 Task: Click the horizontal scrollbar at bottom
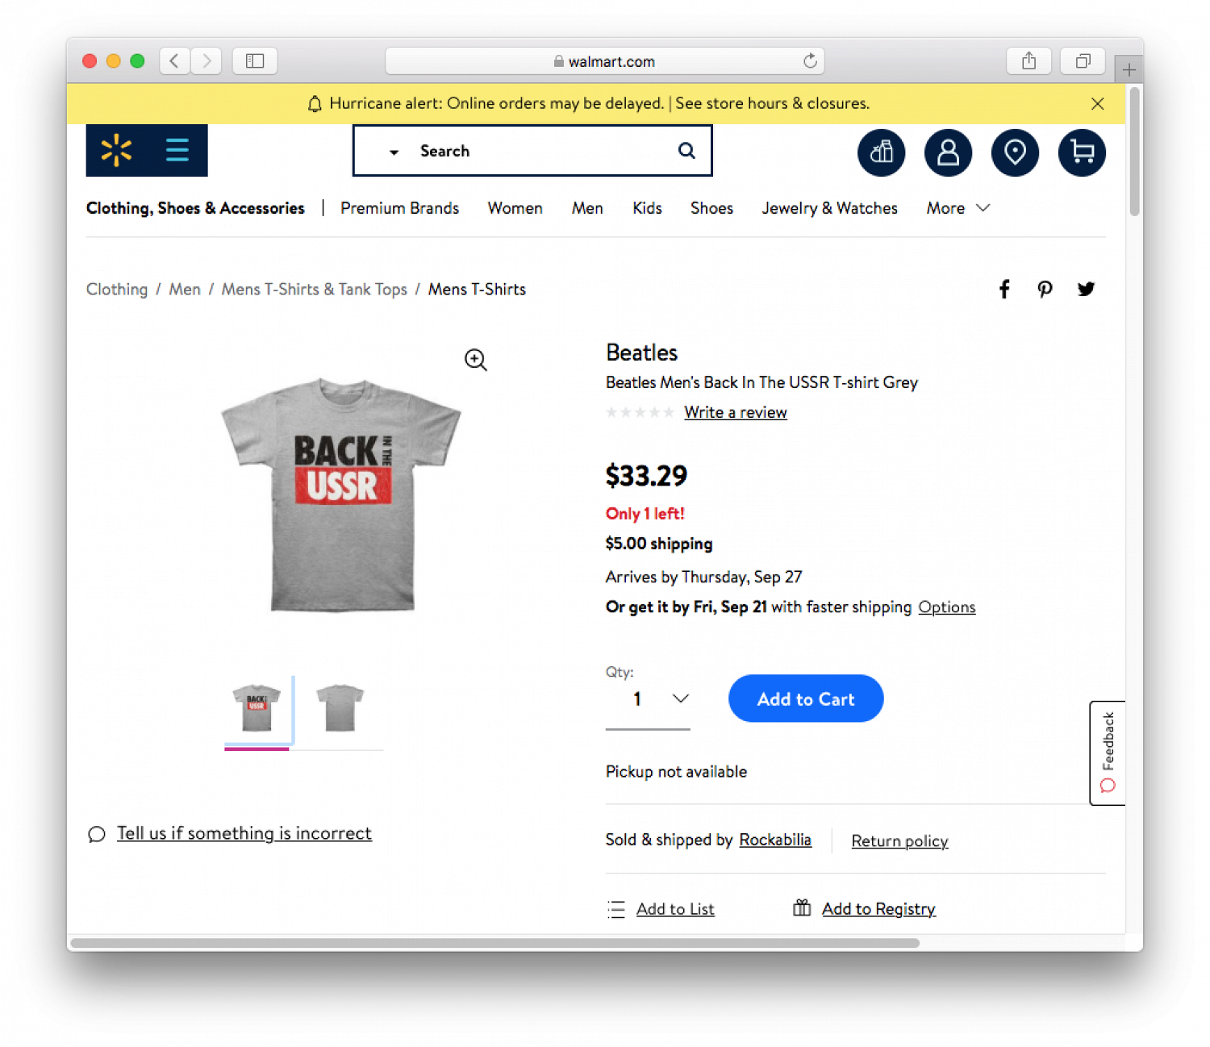click(x=494, y=943)
